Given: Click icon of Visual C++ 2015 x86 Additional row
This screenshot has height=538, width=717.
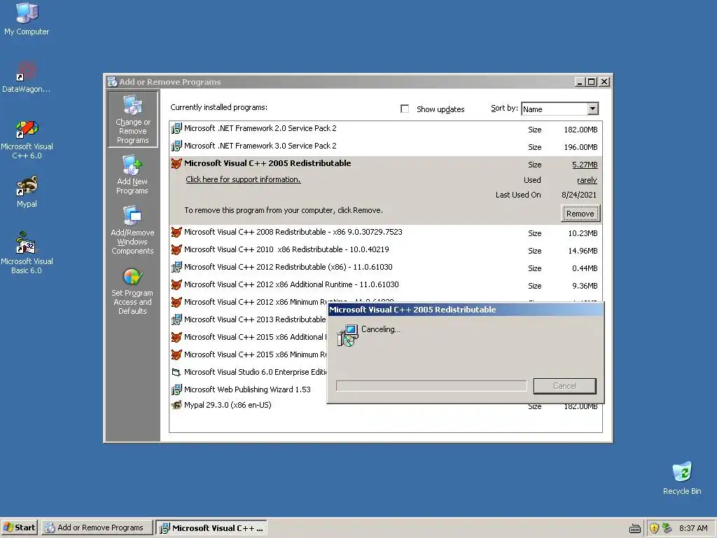Looking at the screenshot, I should pyautogui.click(x=176, y=337).
